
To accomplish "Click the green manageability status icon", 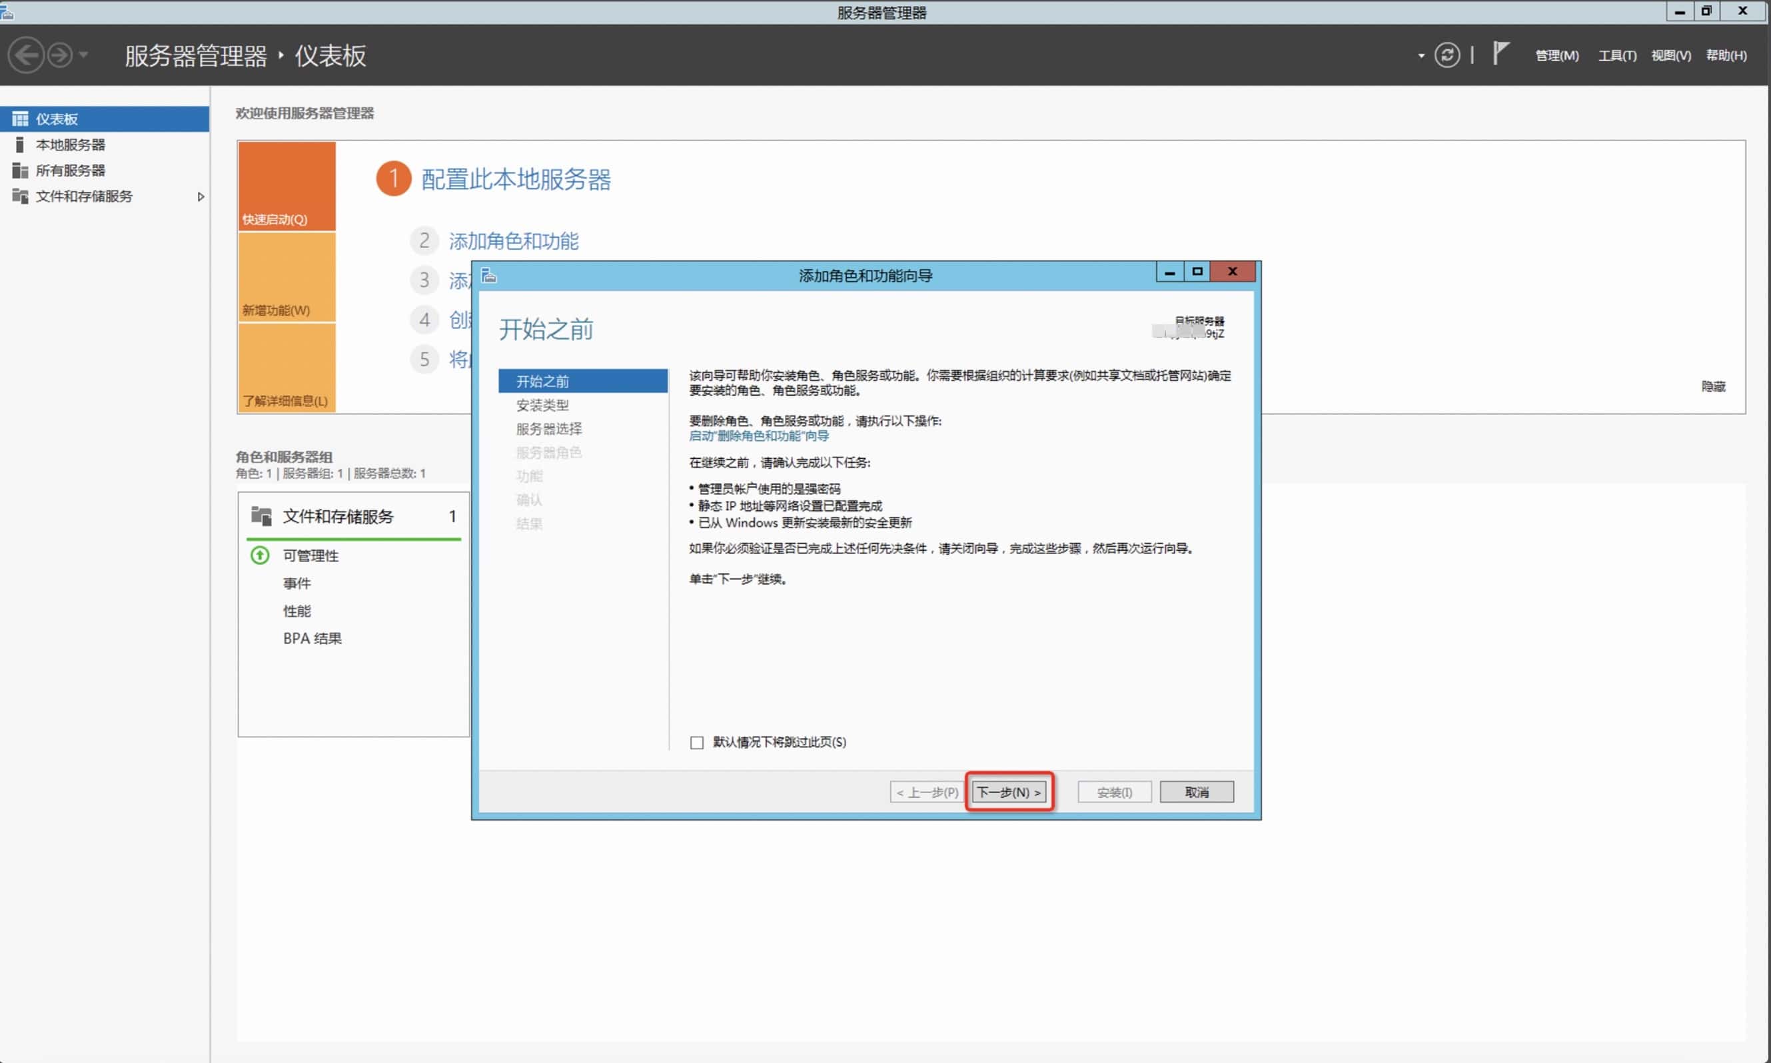I will (x=259, y=555).
